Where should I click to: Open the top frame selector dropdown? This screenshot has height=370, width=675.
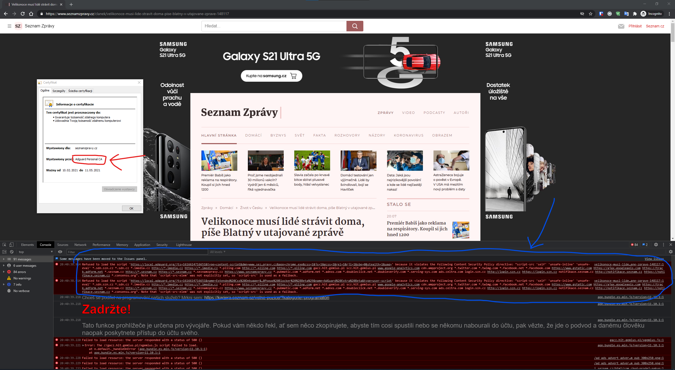(x=35, y=252)
